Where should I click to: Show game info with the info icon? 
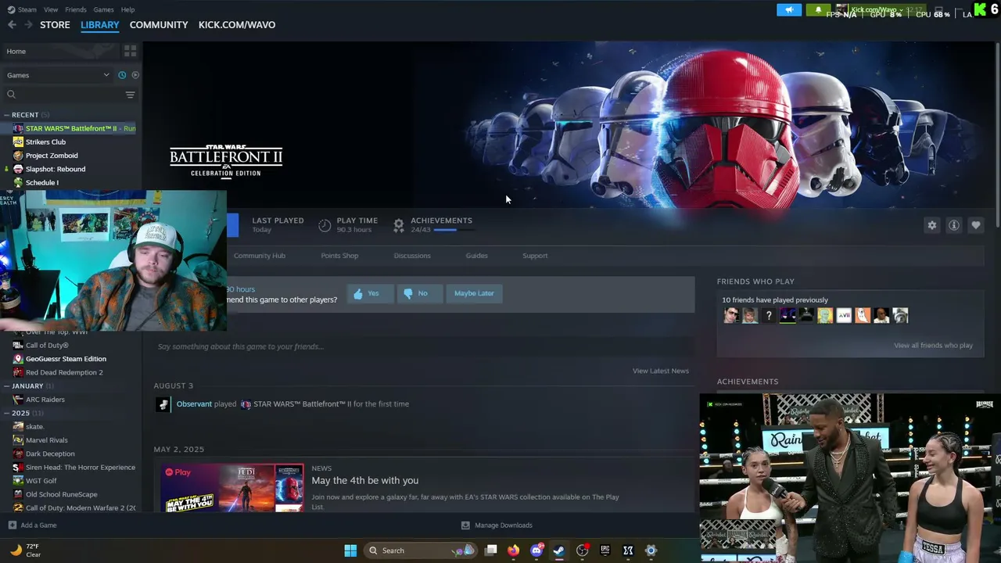coord(954,225)
